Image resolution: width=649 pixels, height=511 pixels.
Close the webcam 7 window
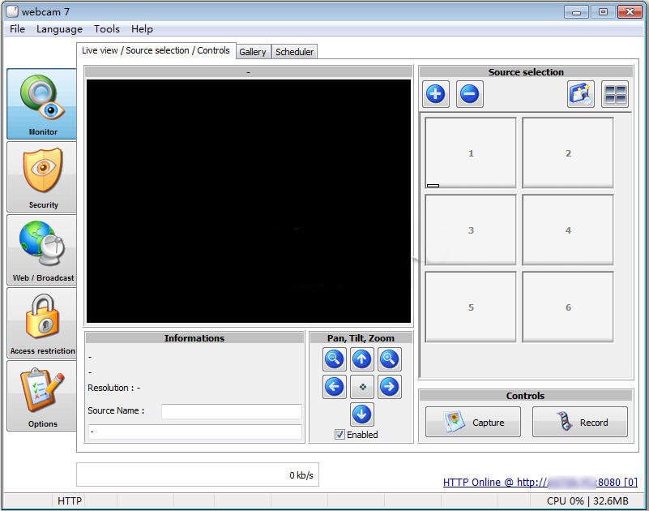[x=630, y=11]
